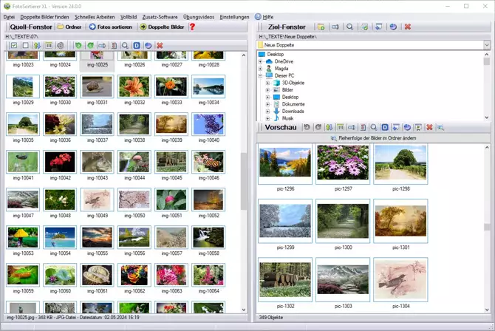Viewport: 495px width, 331px height.
Task: Click the select-all checkmark icon in source toolbar
Action: tap(14, 46)
